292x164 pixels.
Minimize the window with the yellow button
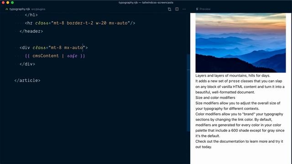tap(8, 2)
